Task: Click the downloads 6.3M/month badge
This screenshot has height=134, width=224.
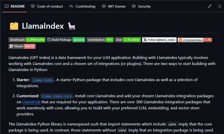Action: click(27, 40)
